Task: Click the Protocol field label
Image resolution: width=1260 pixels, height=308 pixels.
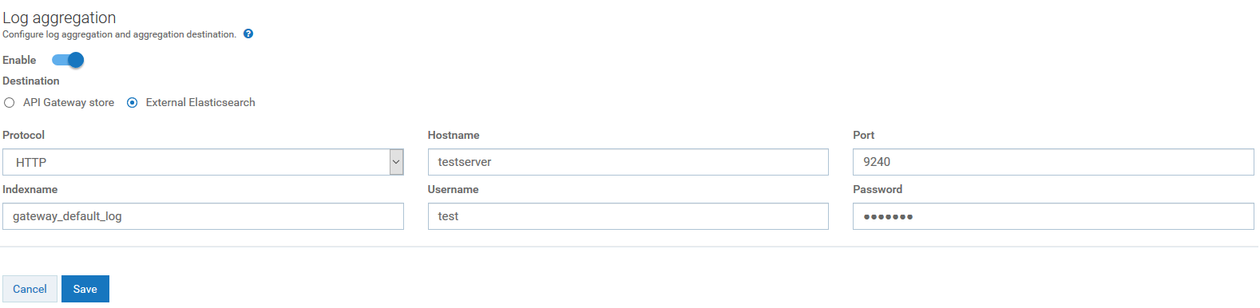Action: pyautogui.click(x=23, y=135)
